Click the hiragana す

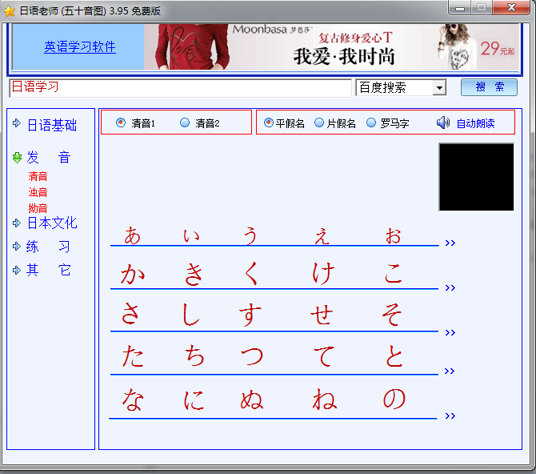(x=250, y=315)
